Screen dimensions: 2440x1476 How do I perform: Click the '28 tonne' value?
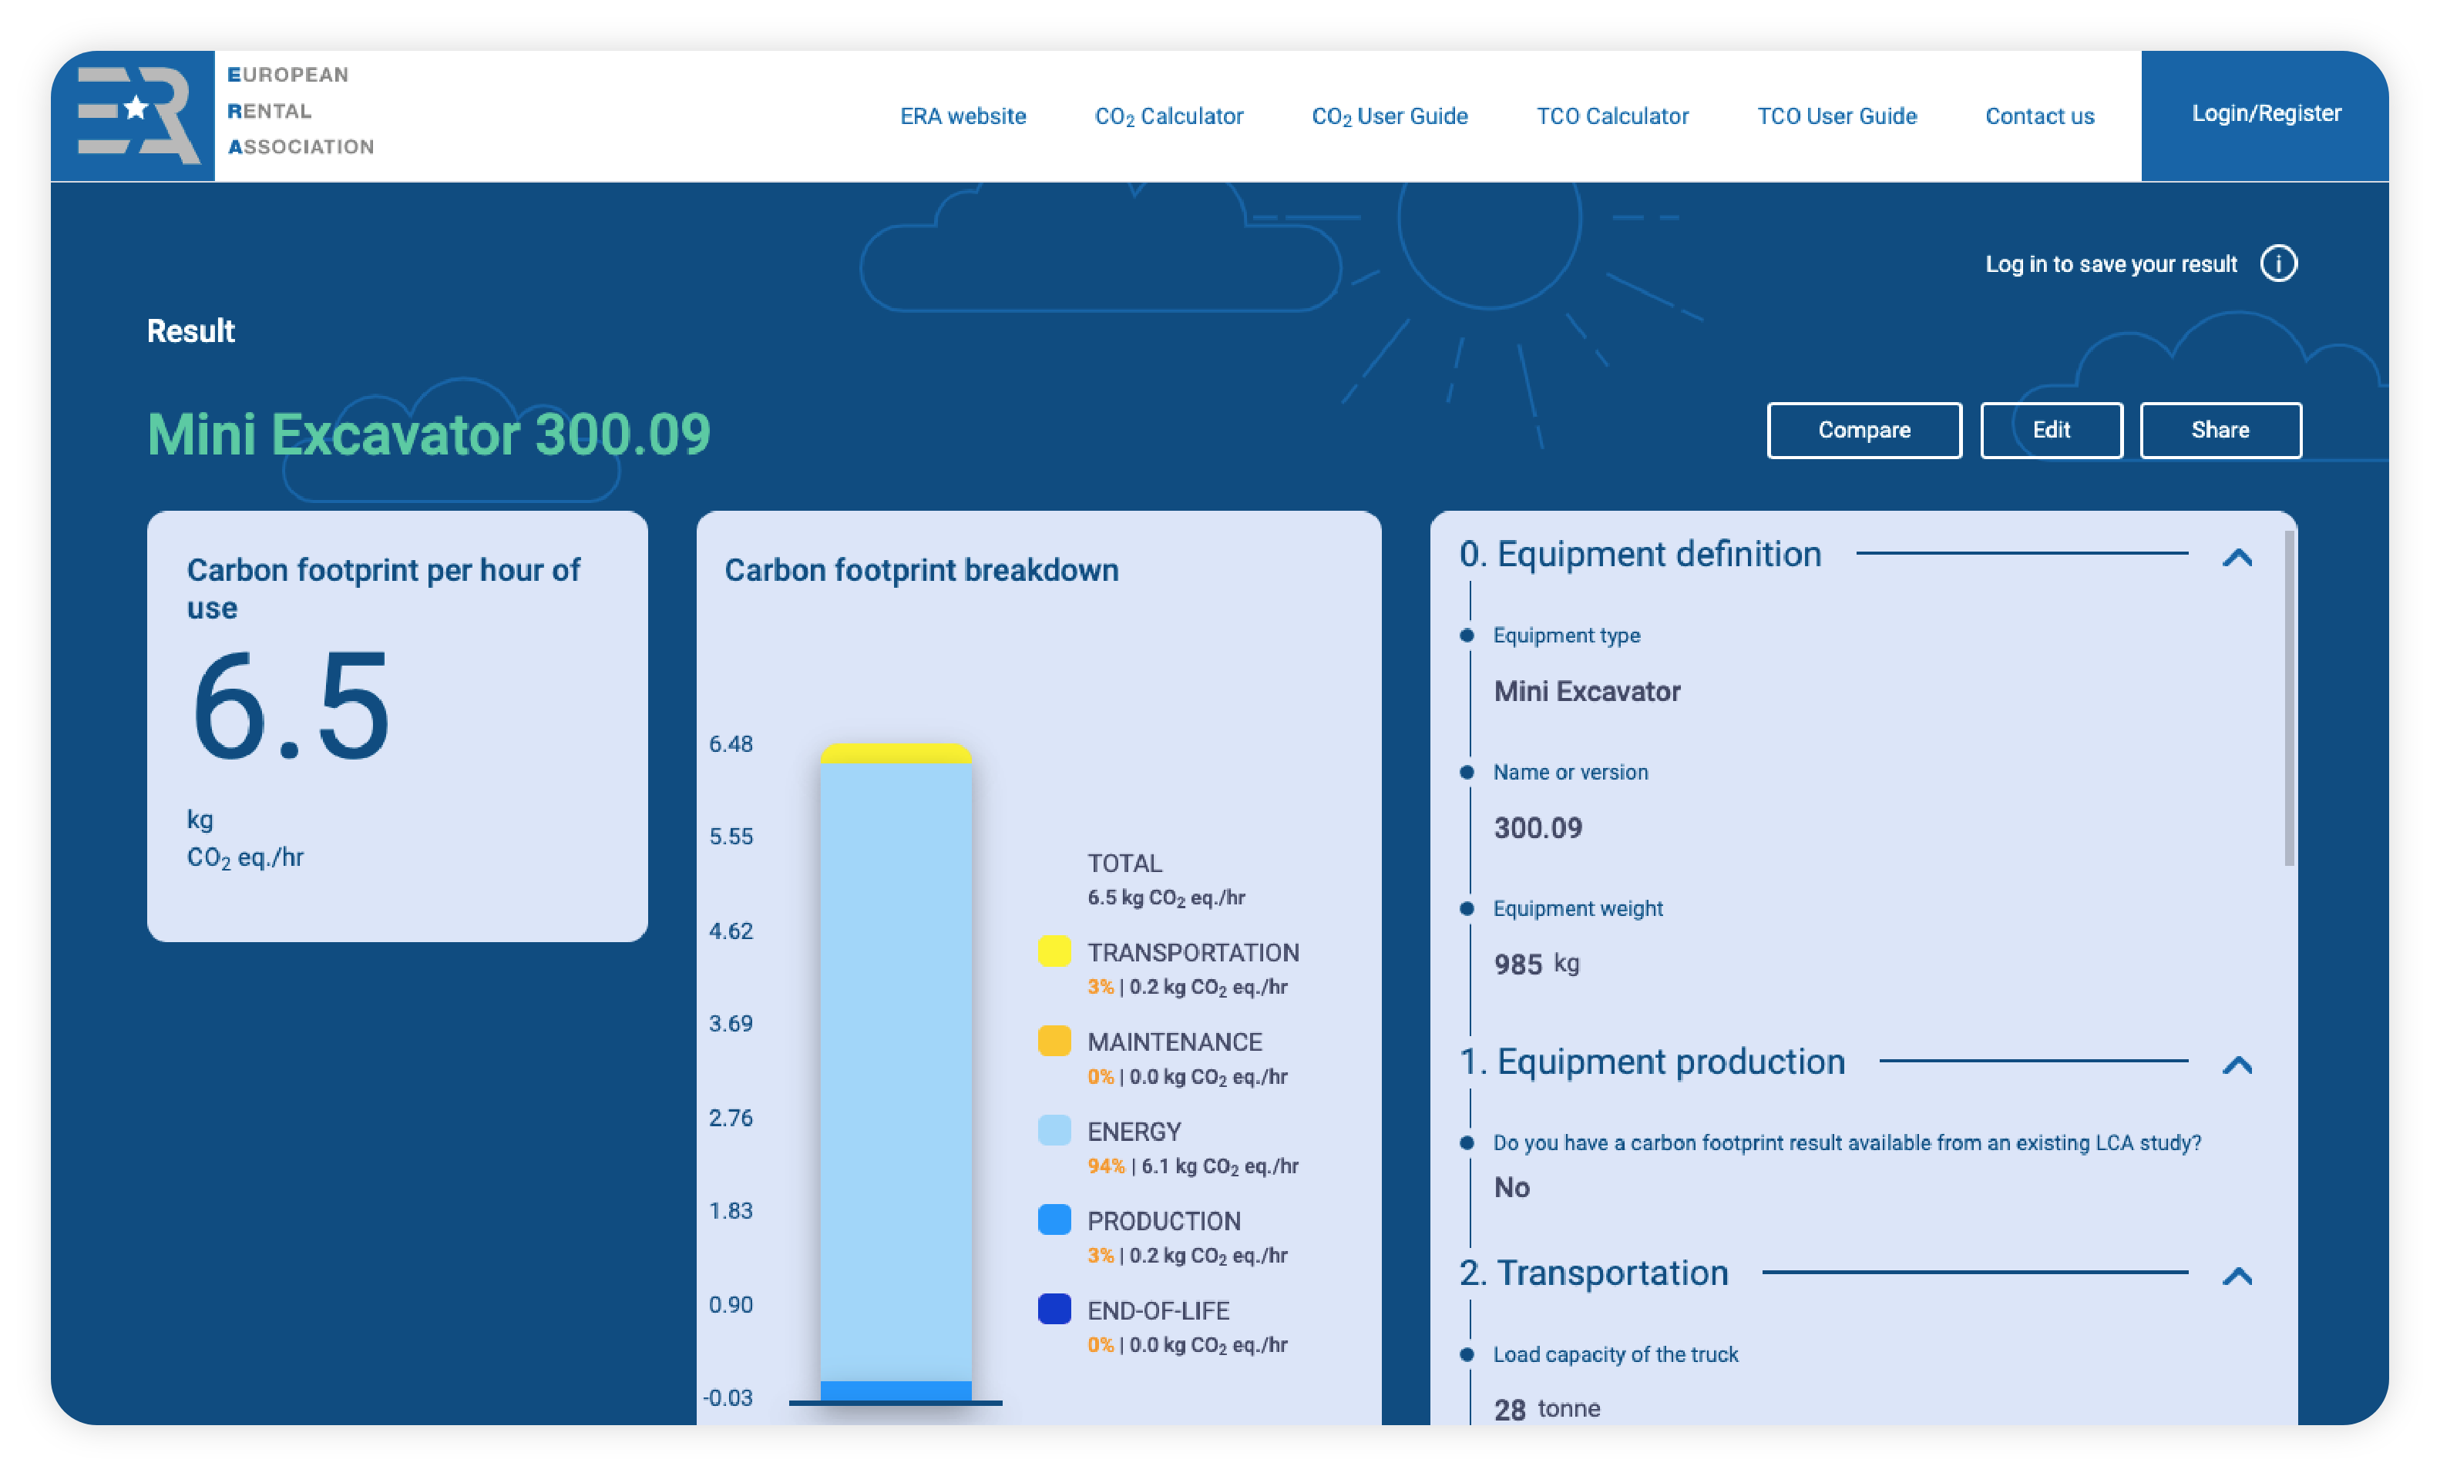(1547, 1409)
